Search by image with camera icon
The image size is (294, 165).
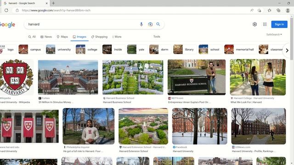coord(150,24)
